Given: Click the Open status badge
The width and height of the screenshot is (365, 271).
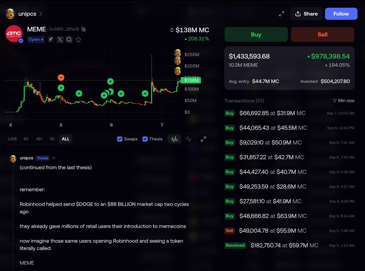Looking at the screenshot, I should [x=36, y=39].
